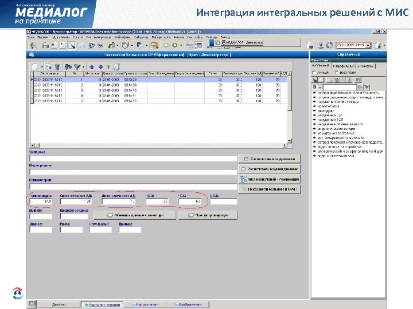Open the Выход menu
The width and height of the screenshot is (413, 309).
(225, 37)
